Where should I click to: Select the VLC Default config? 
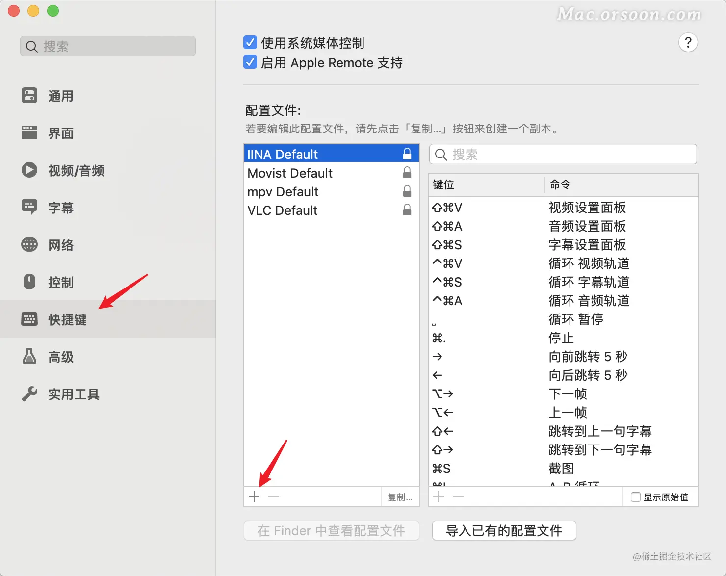click(332, 210)
